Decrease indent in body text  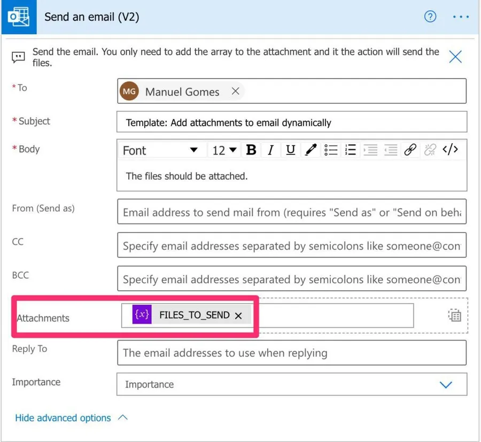[x=391, y=150]
